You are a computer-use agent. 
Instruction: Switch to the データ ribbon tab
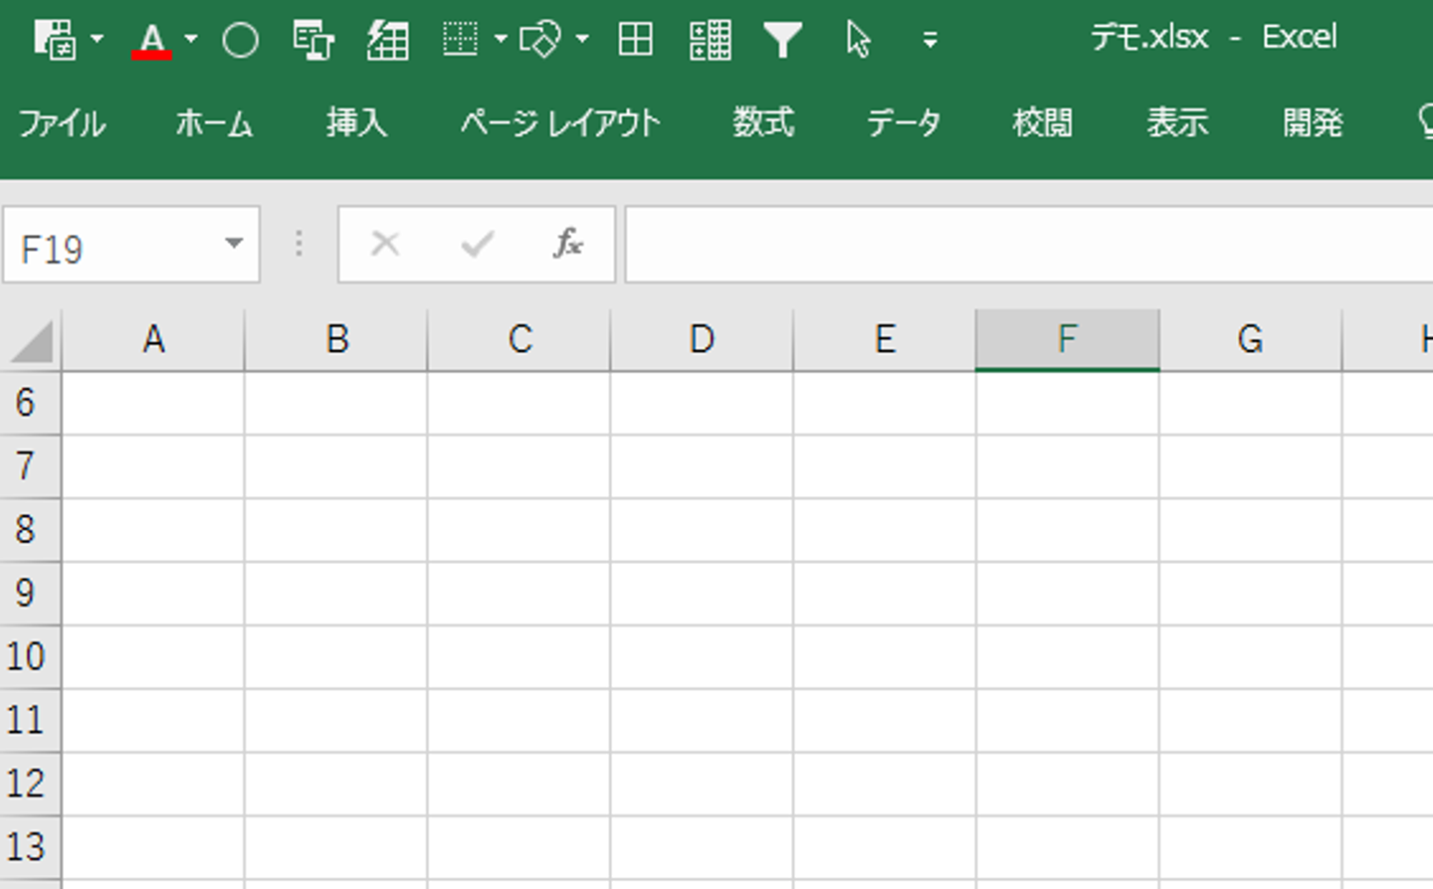click(903, 123)
